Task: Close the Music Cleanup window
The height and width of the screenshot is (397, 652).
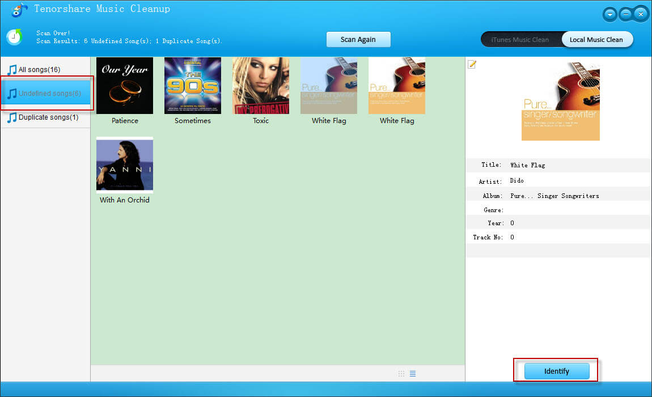Action: pos(641,14)
